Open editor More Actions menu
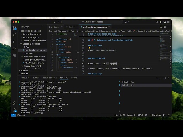183x137 pixels. coord(168,27)
